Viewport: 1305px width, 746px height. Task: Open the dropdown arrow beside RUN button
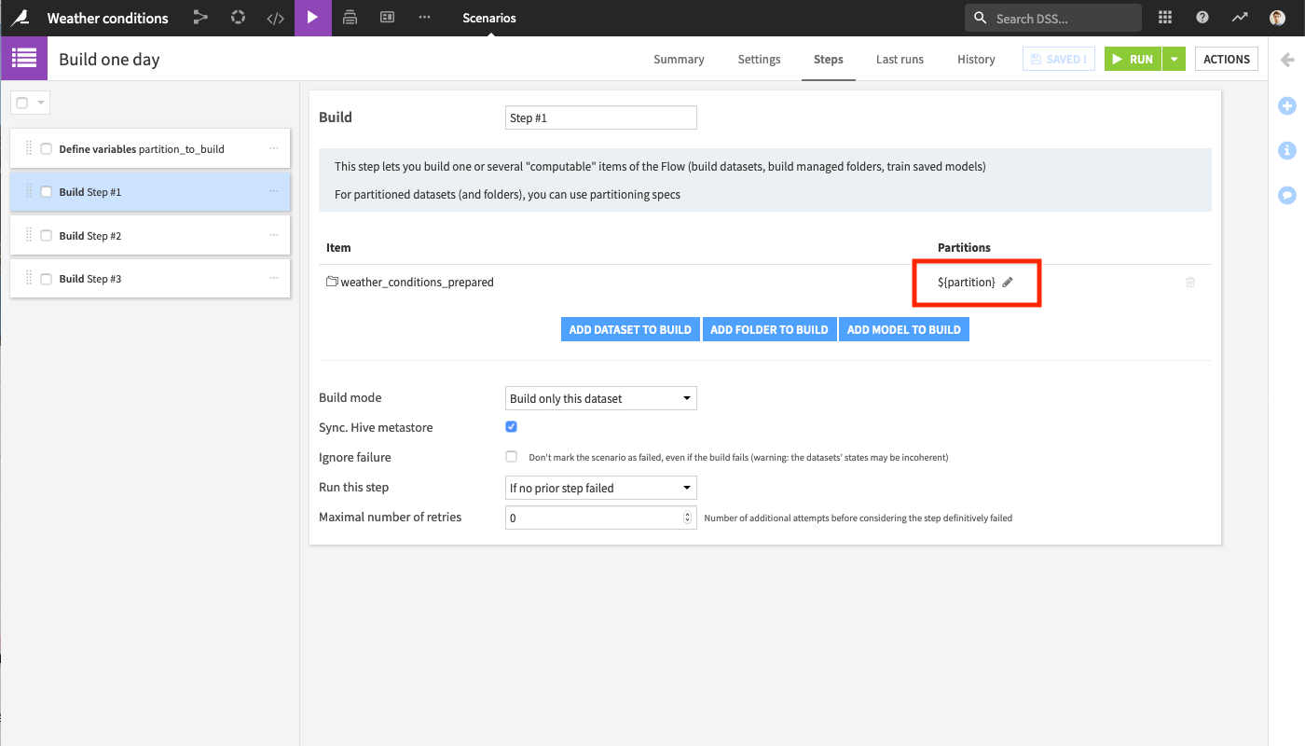click(1174, 60)
